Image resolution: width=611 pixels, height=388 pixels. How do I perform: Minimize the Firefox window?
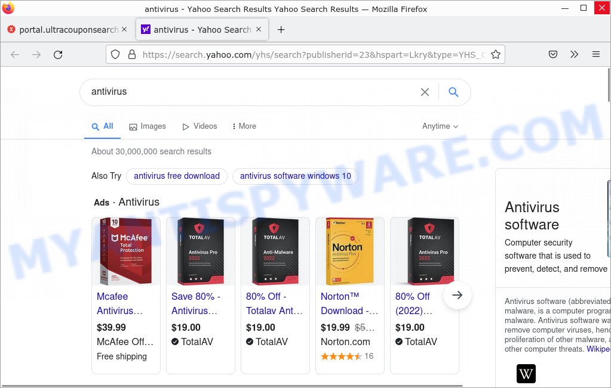pyautogui.click(x=565, y=8)
